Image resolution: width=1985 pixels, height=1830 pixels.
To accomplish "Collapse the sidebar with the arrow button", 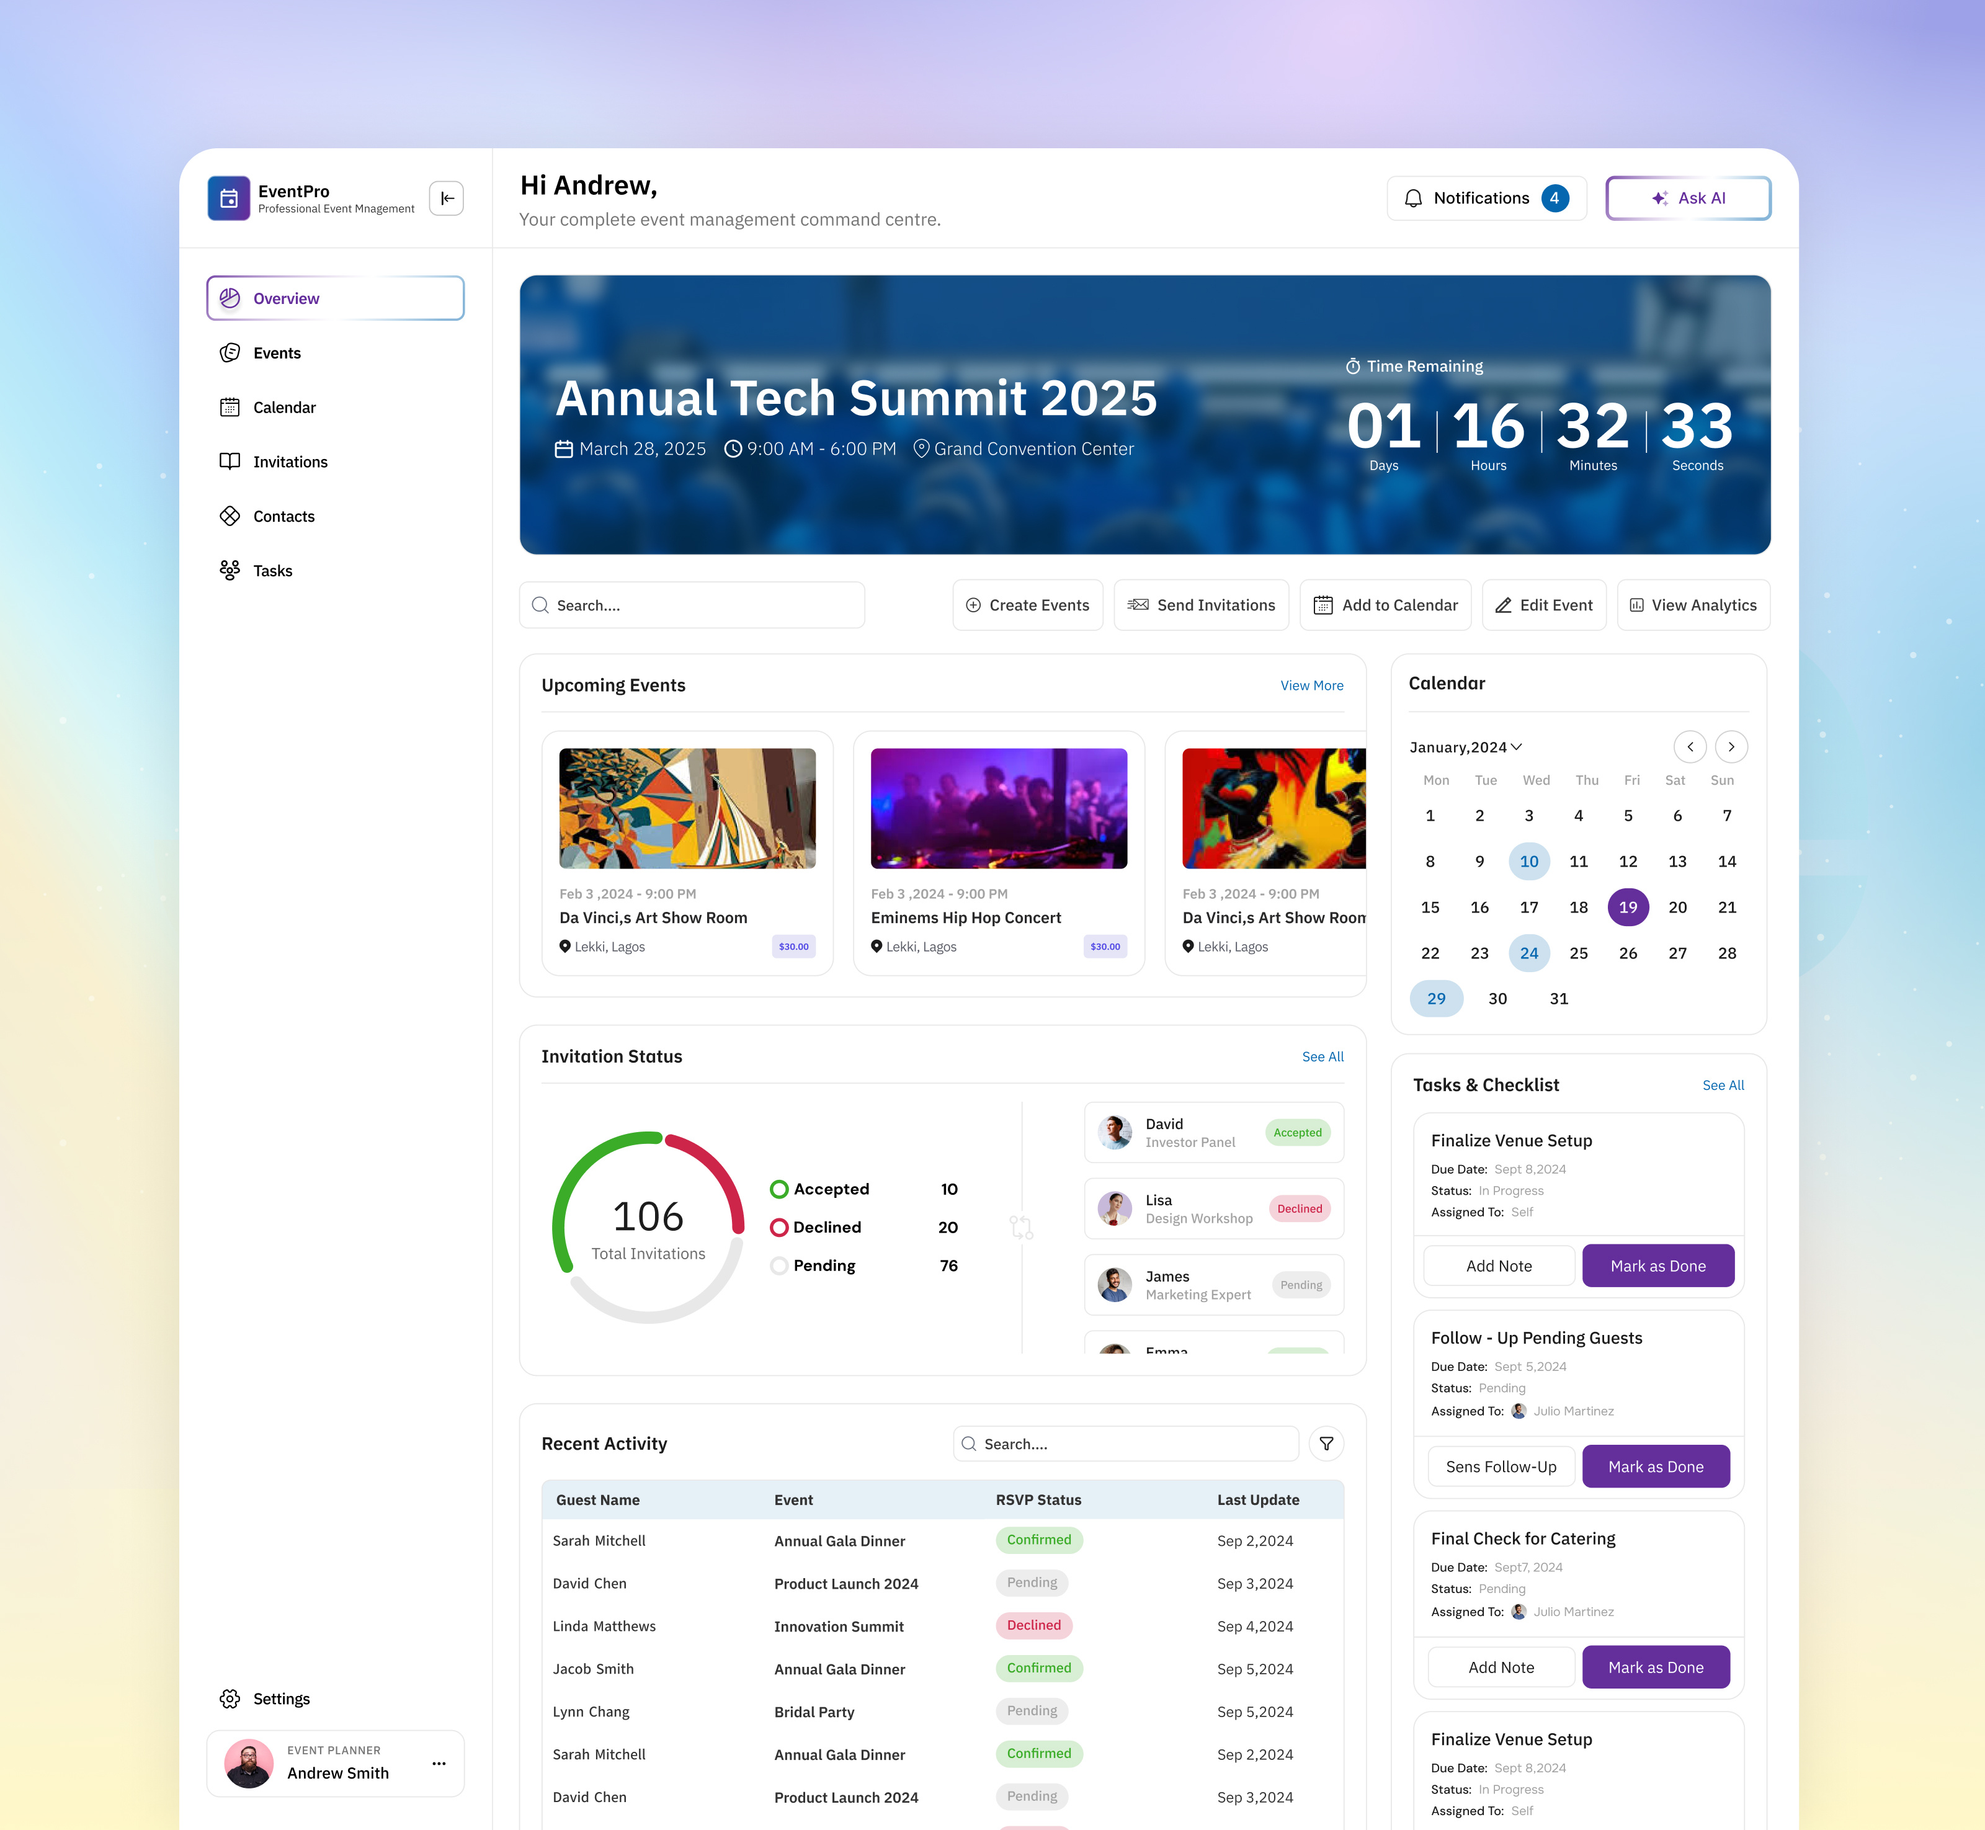I will point(447,198).
